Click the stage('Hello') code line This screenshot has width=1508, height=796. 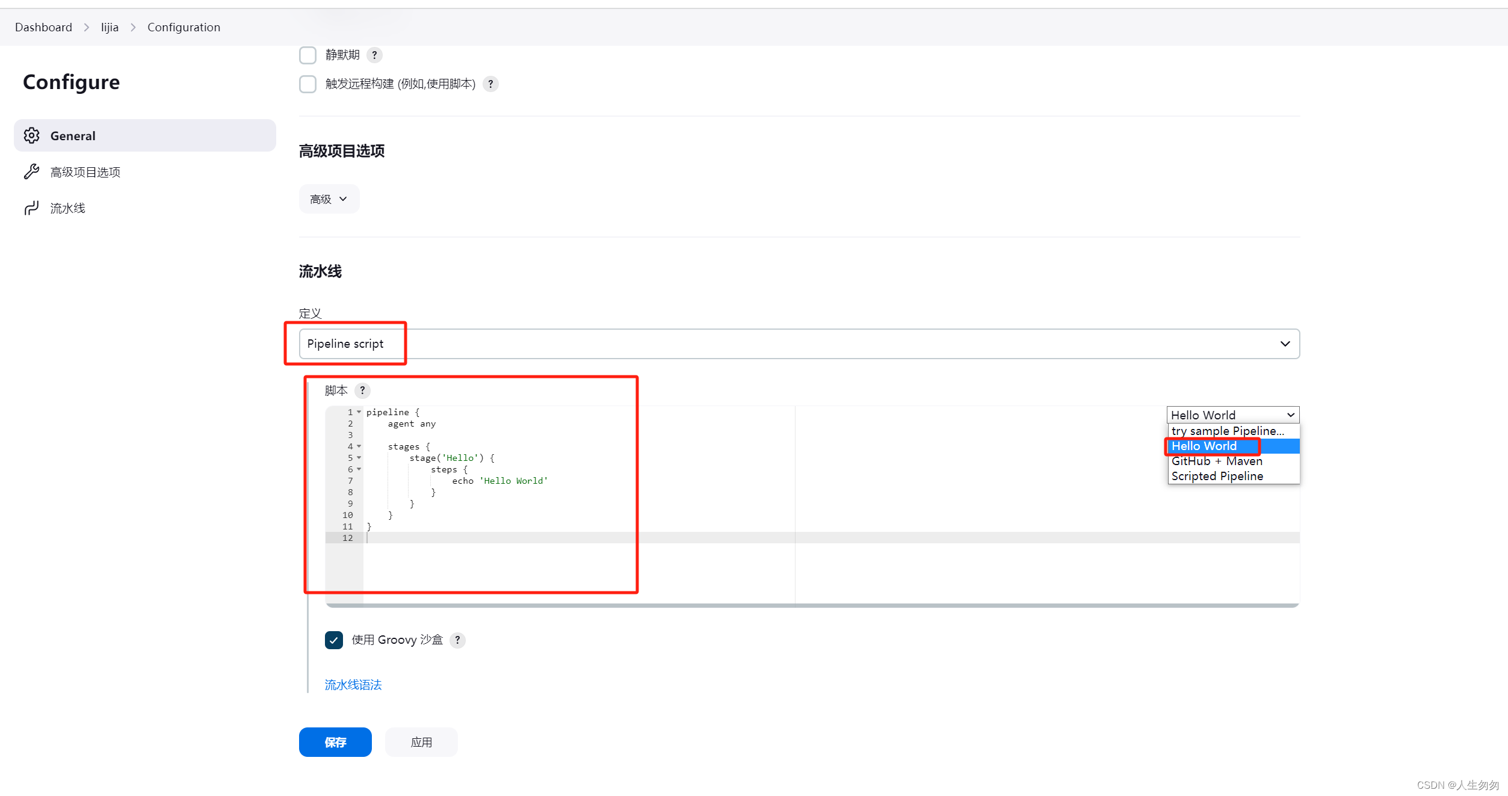(452, 458)
